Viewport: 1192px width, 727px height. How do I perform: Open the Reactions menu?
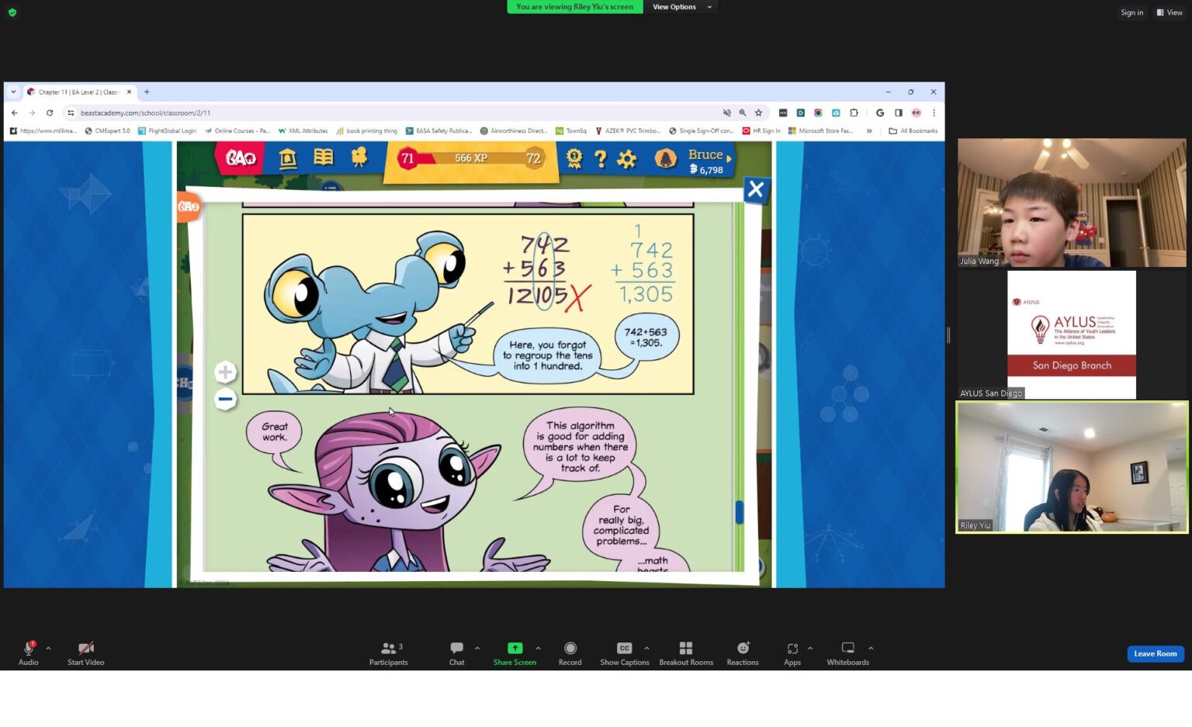pyautogui.click(x=743, y=653)
